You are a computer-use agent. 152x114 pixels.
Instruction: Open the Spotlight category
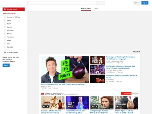pos(10,47)
